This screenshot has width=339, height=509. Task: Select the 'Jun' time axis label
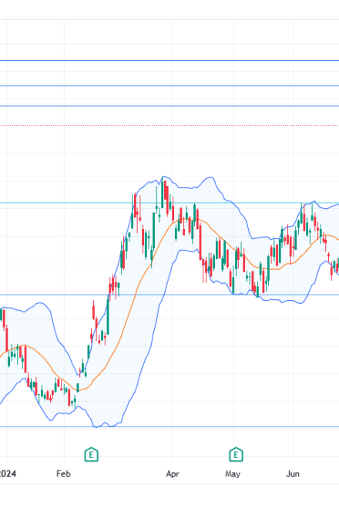pyautogui.click(x=293, y=474)
